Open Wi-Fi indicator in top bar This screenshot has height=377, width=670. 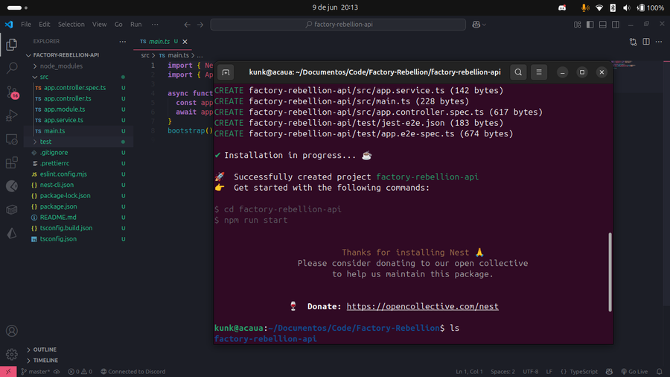coord(599,7)
